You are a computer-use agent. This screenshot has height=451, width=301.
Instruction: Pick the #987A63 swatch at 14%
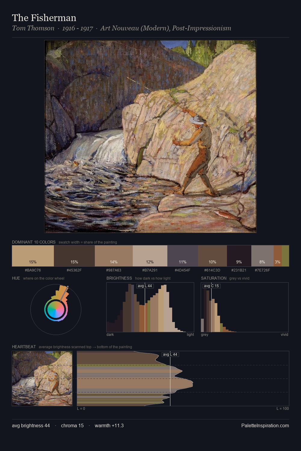(114, 256)
